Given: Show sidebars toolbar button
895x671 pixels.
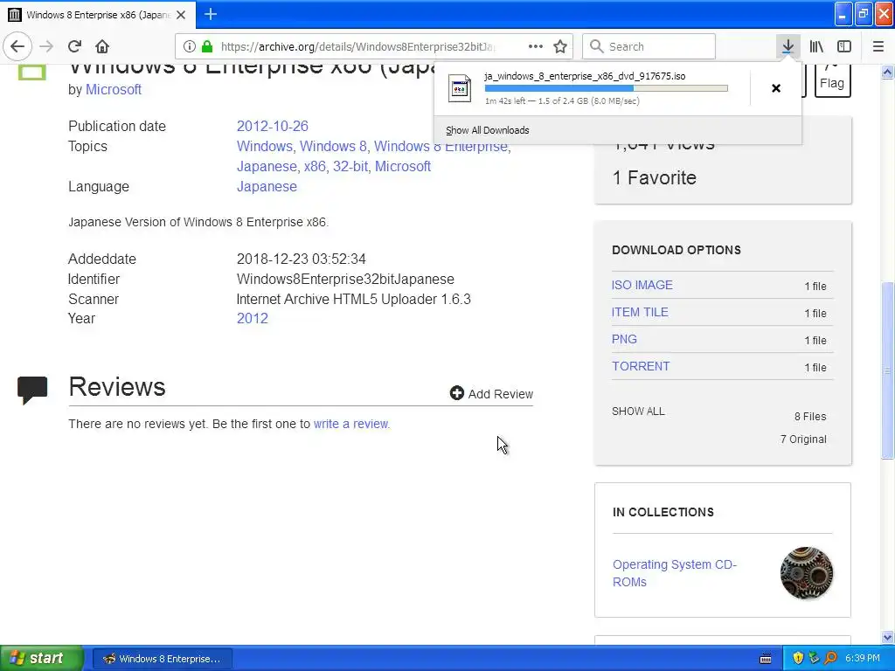Looking at the screenshot, I should pyautogui.click(x=844, y=46).
